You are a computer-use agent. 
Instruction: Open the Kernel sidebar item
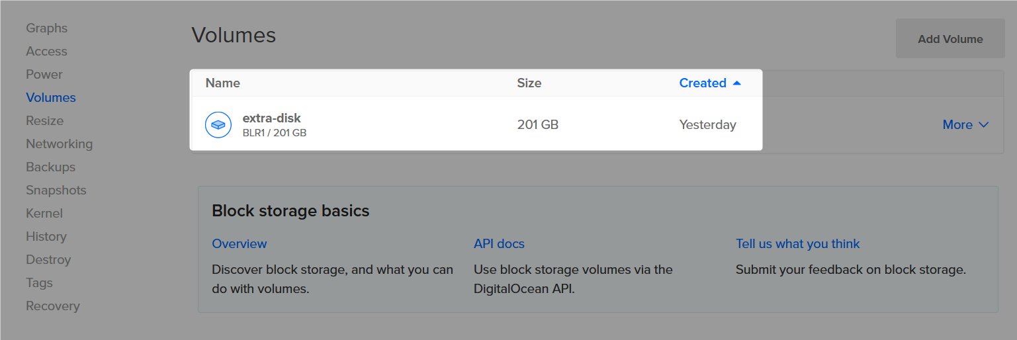(x=44, y=214)
